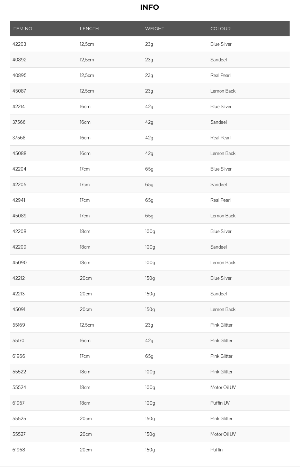The image size is (300, 467).
Task: Select item number 42203
Action: click(19, 44)
